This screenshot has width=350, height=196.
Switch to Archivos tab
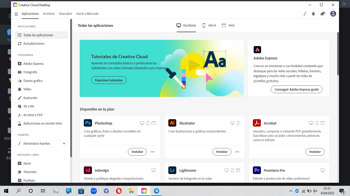49,14
